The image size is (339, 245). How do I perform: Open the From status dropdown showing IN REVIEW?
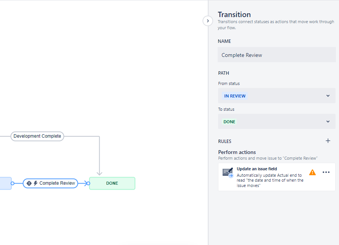(x=276, y=96)
